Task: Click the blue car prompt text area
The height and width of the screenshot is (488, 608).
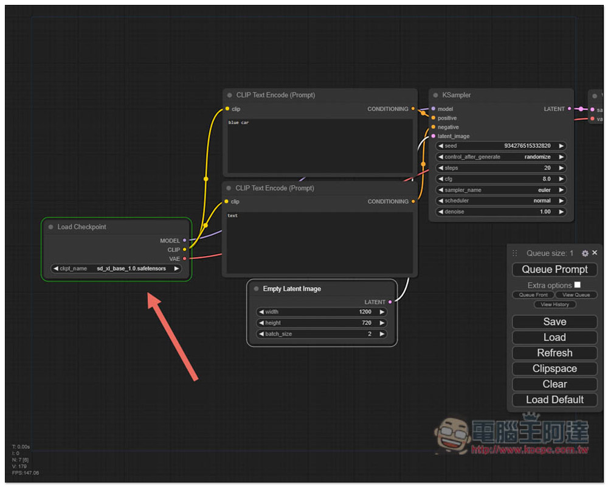Action: (320, 146)
